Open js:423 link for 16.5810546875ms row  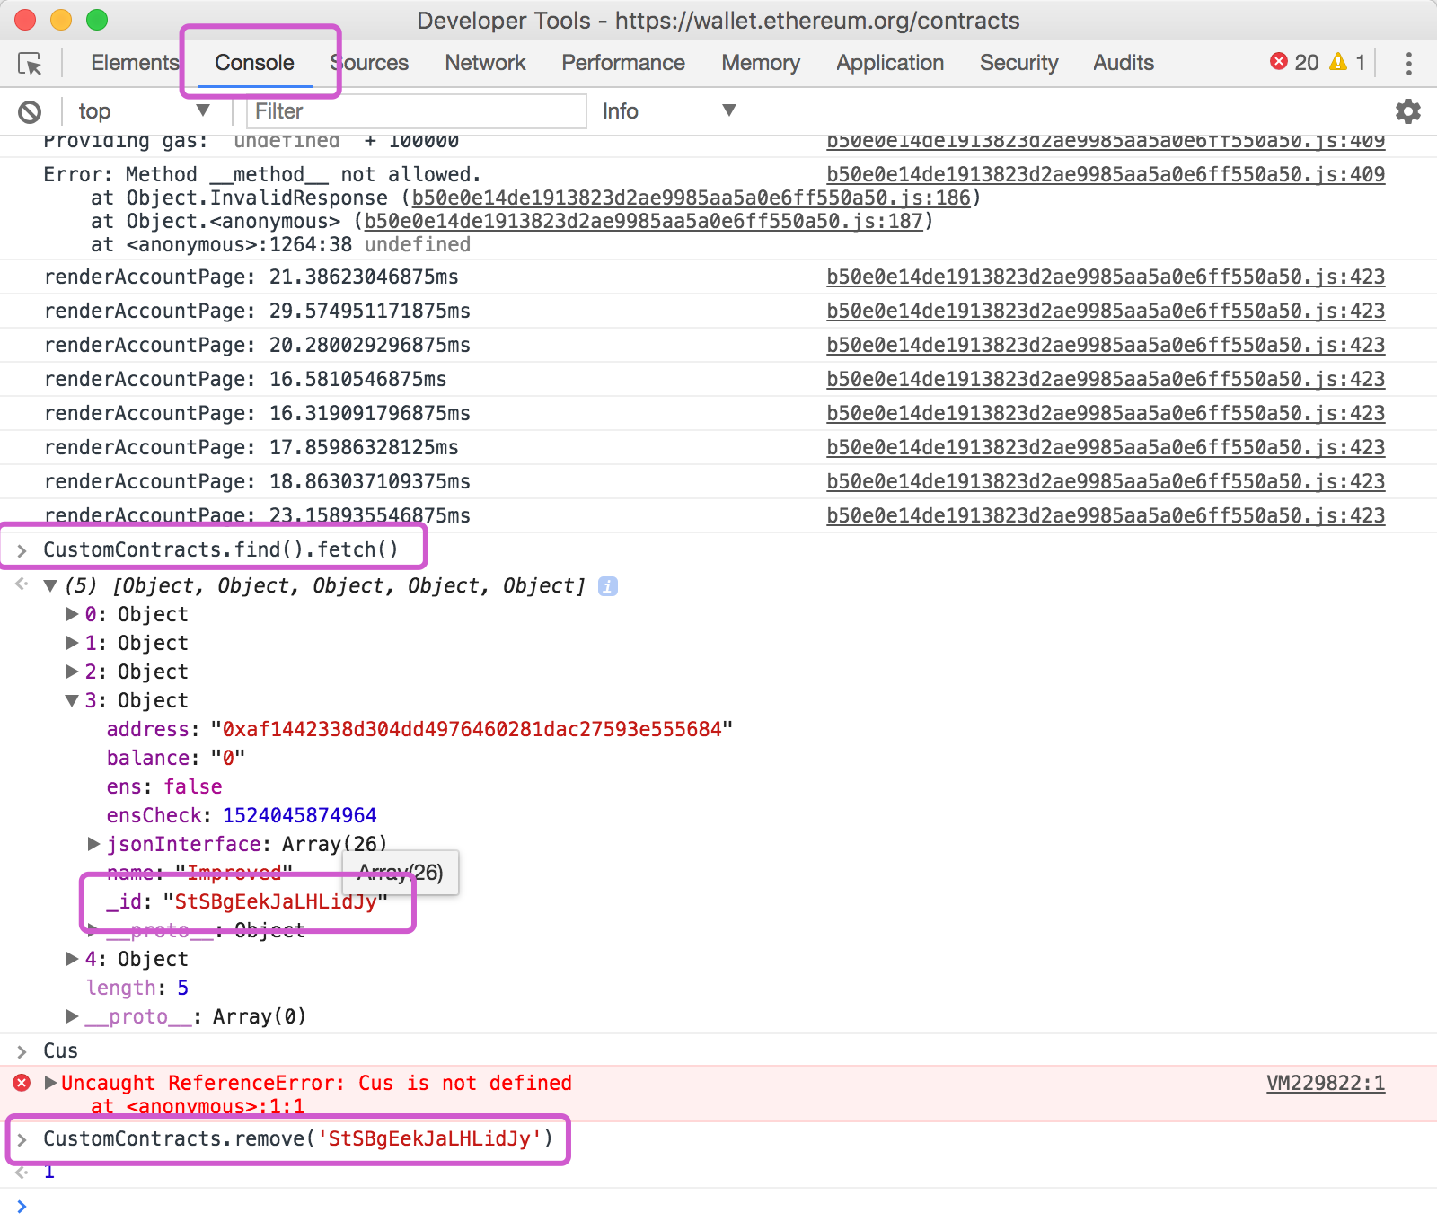click(x=1106, y=379)
